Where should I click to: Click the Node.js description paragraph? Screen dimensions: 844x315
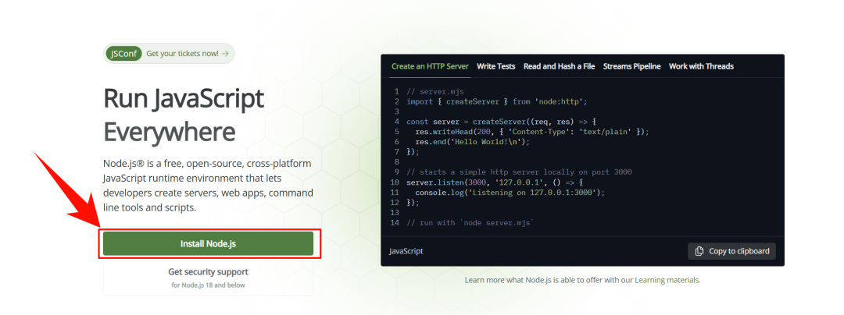pos(209,185)
